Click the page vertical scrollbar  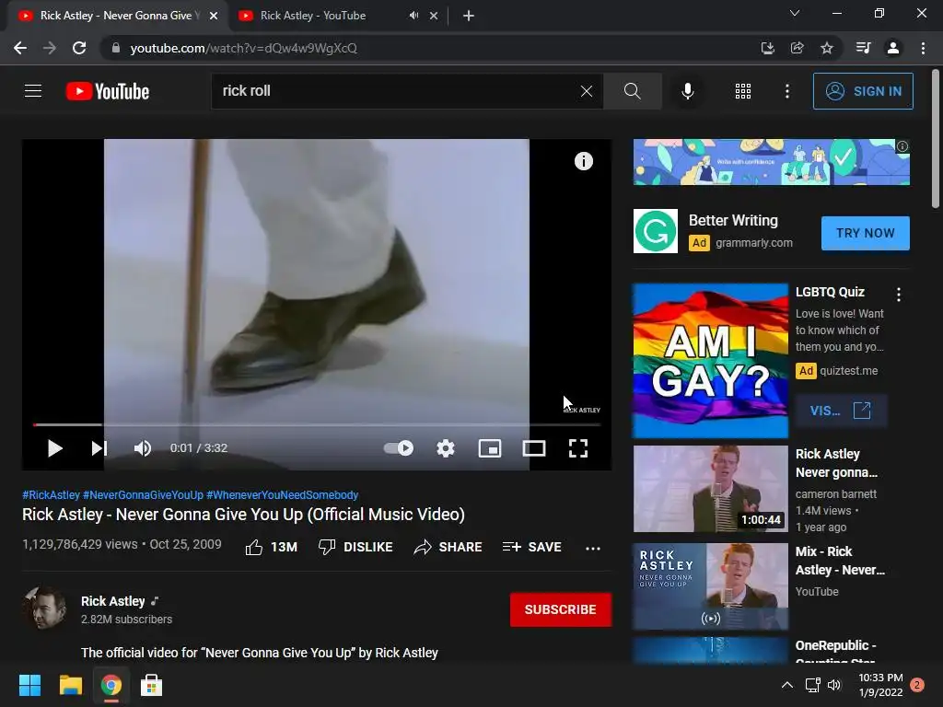tap(936, 138)
